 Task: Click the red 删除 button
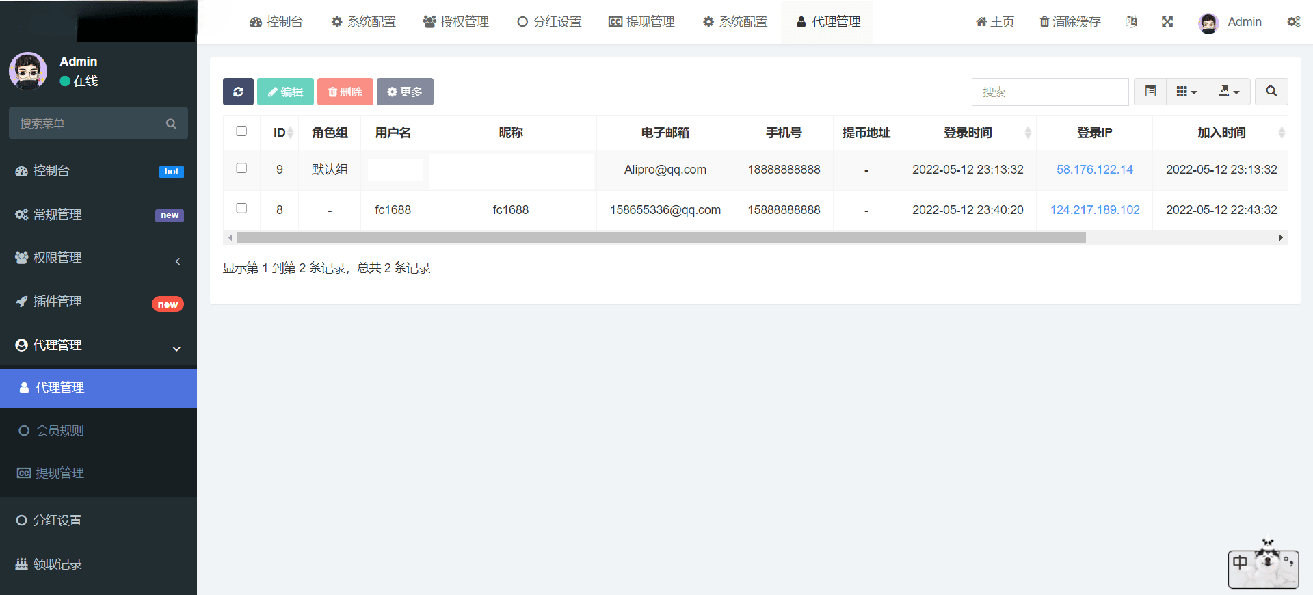(x=345, y=92)
